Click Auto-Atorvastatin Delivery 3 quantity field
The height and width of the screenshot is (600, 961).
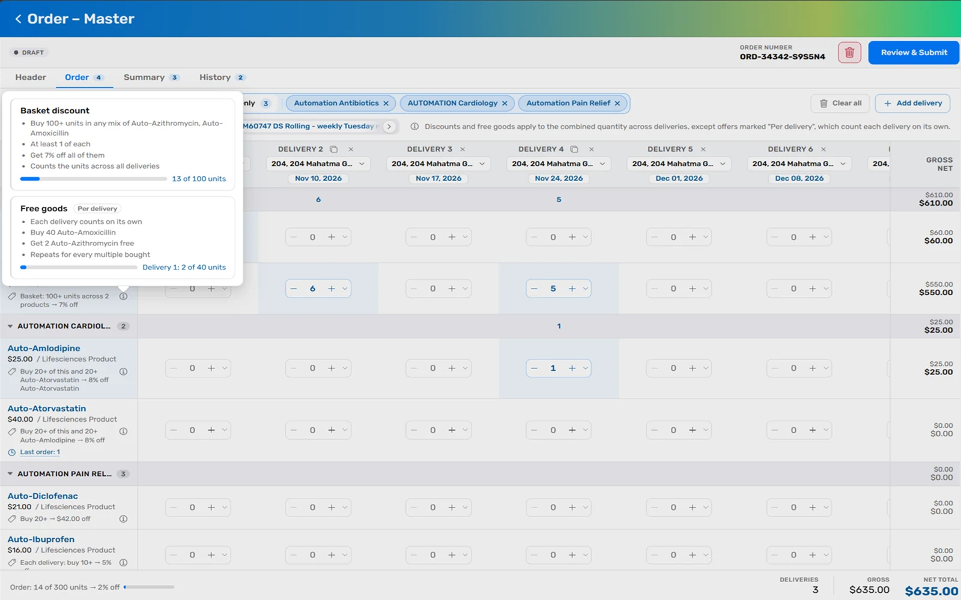pyautogui.click(x=432, y=430)
